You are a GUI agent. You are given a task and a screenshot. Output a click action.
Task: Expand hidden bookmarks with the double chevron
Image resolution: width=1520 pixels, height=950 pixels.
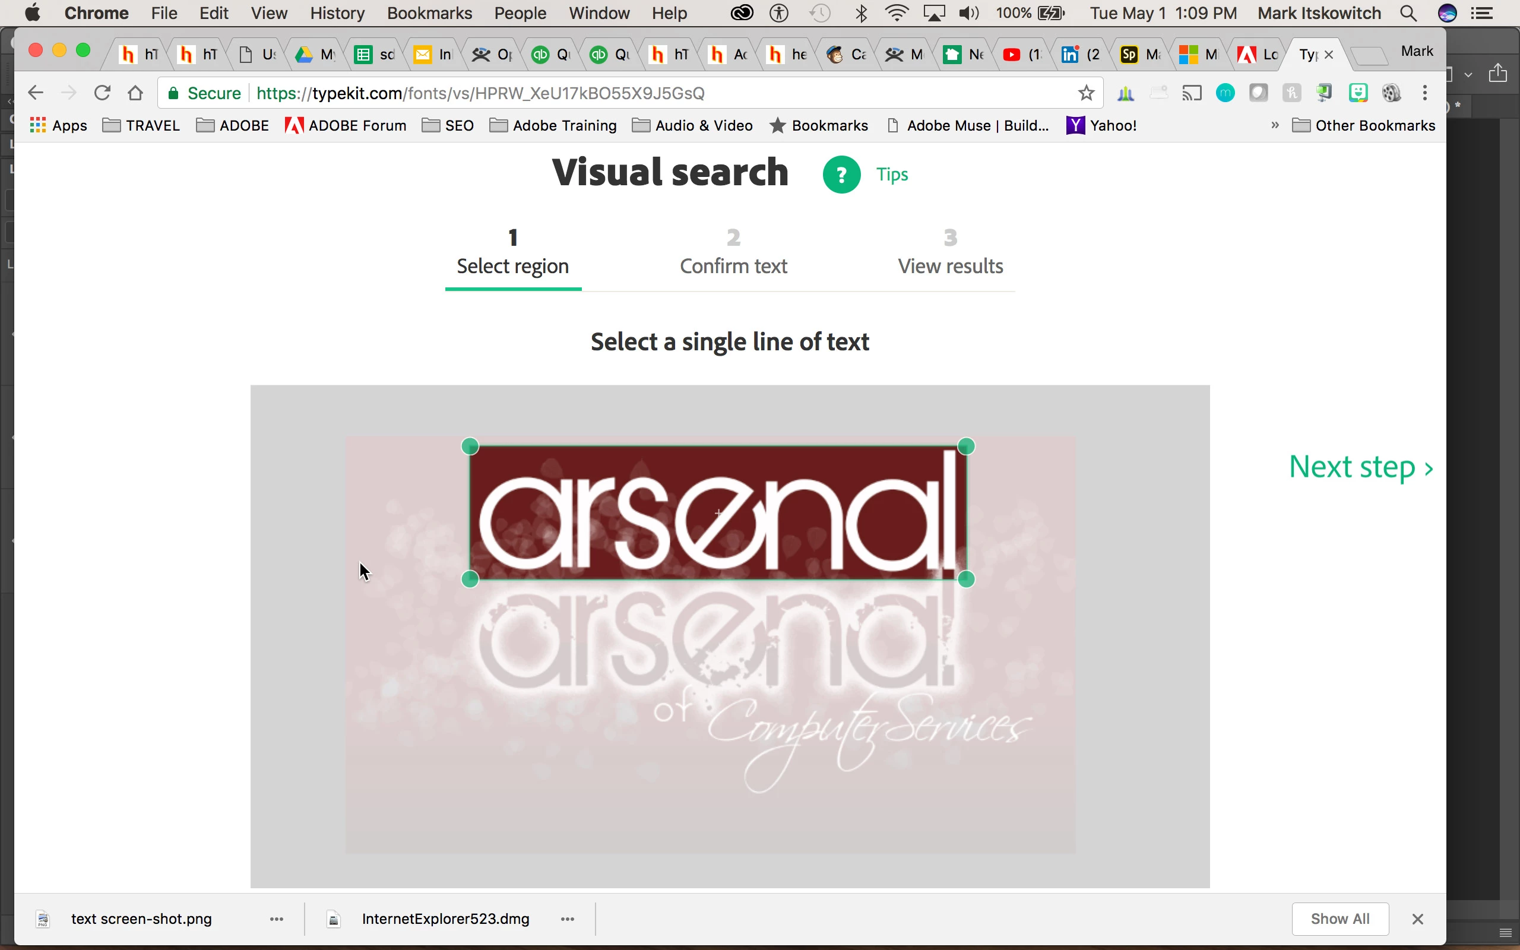[x=1274, y=125]
